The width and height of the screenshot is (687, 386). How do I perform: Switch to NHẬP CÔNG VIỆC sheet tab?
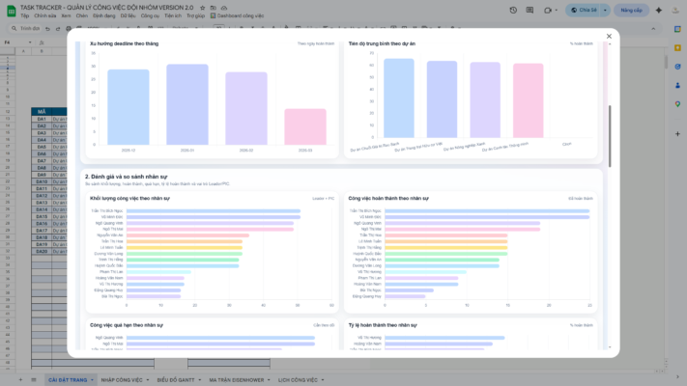pos(122,380)
